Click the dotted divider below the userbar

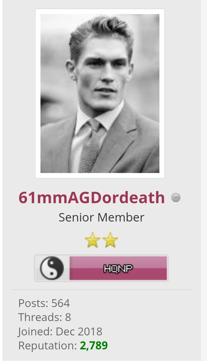click(101, 290)
